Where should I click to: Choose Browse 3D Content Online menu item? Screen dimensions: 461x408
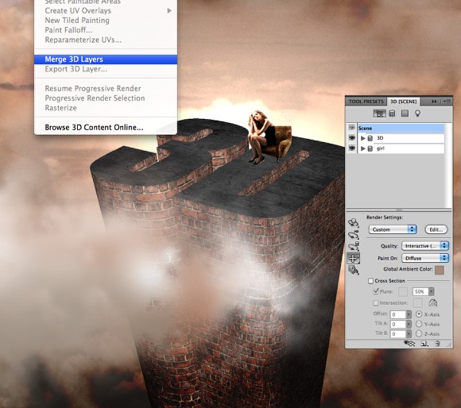tap(106, 127)
